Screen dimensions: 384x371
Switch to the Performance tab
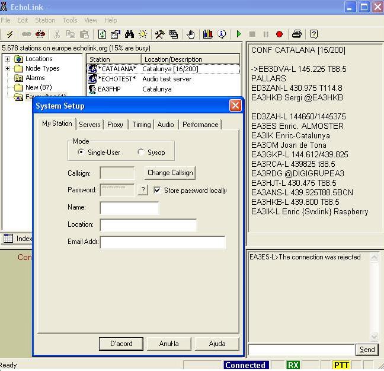coord(200,125)
